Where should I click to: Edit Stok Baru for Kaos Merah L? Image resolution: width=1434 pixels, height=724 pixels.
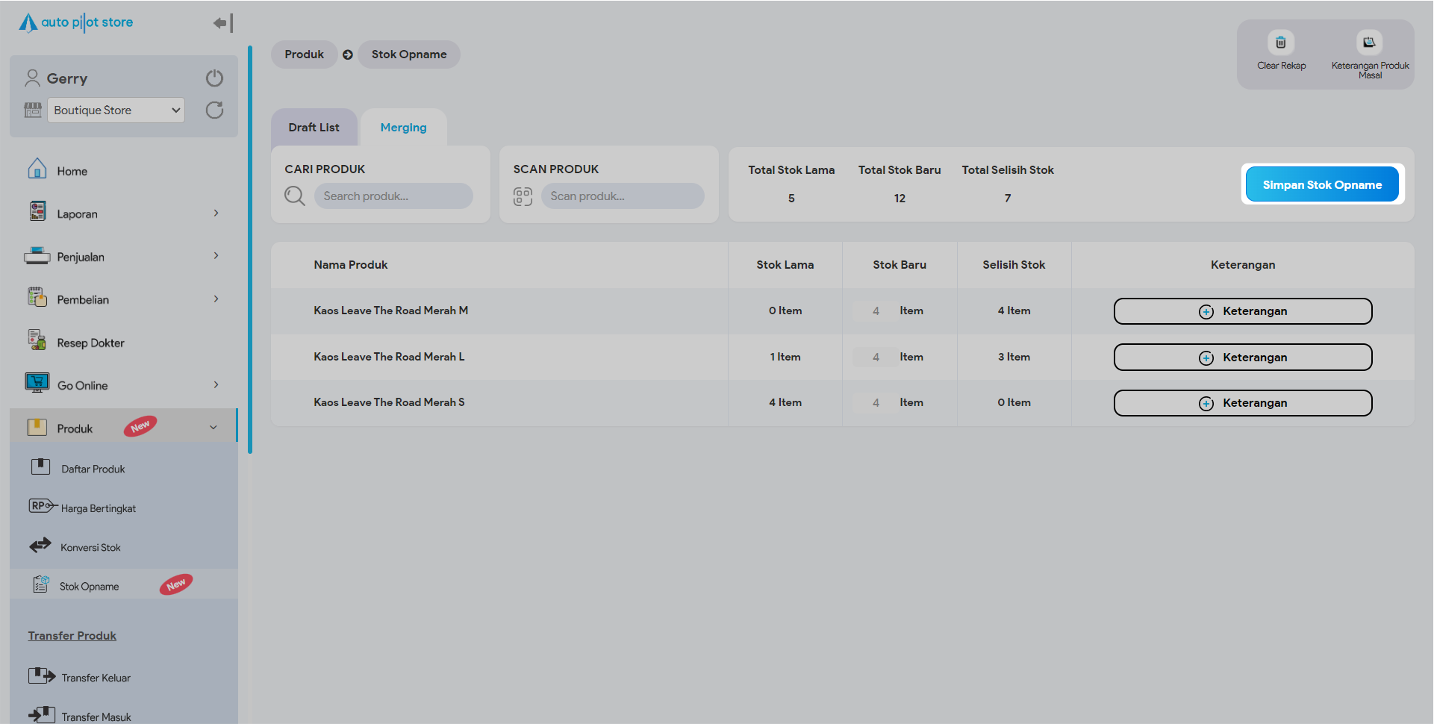click(876, 357)
